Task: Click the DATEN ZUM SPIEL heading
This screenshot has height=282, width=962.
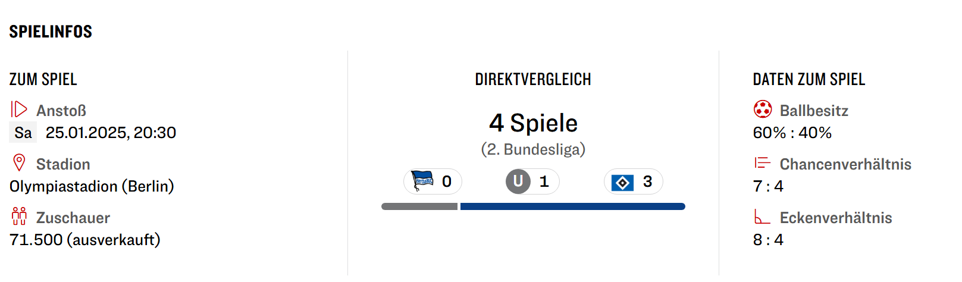Action: pyautogui.click(x=809, y=80)
